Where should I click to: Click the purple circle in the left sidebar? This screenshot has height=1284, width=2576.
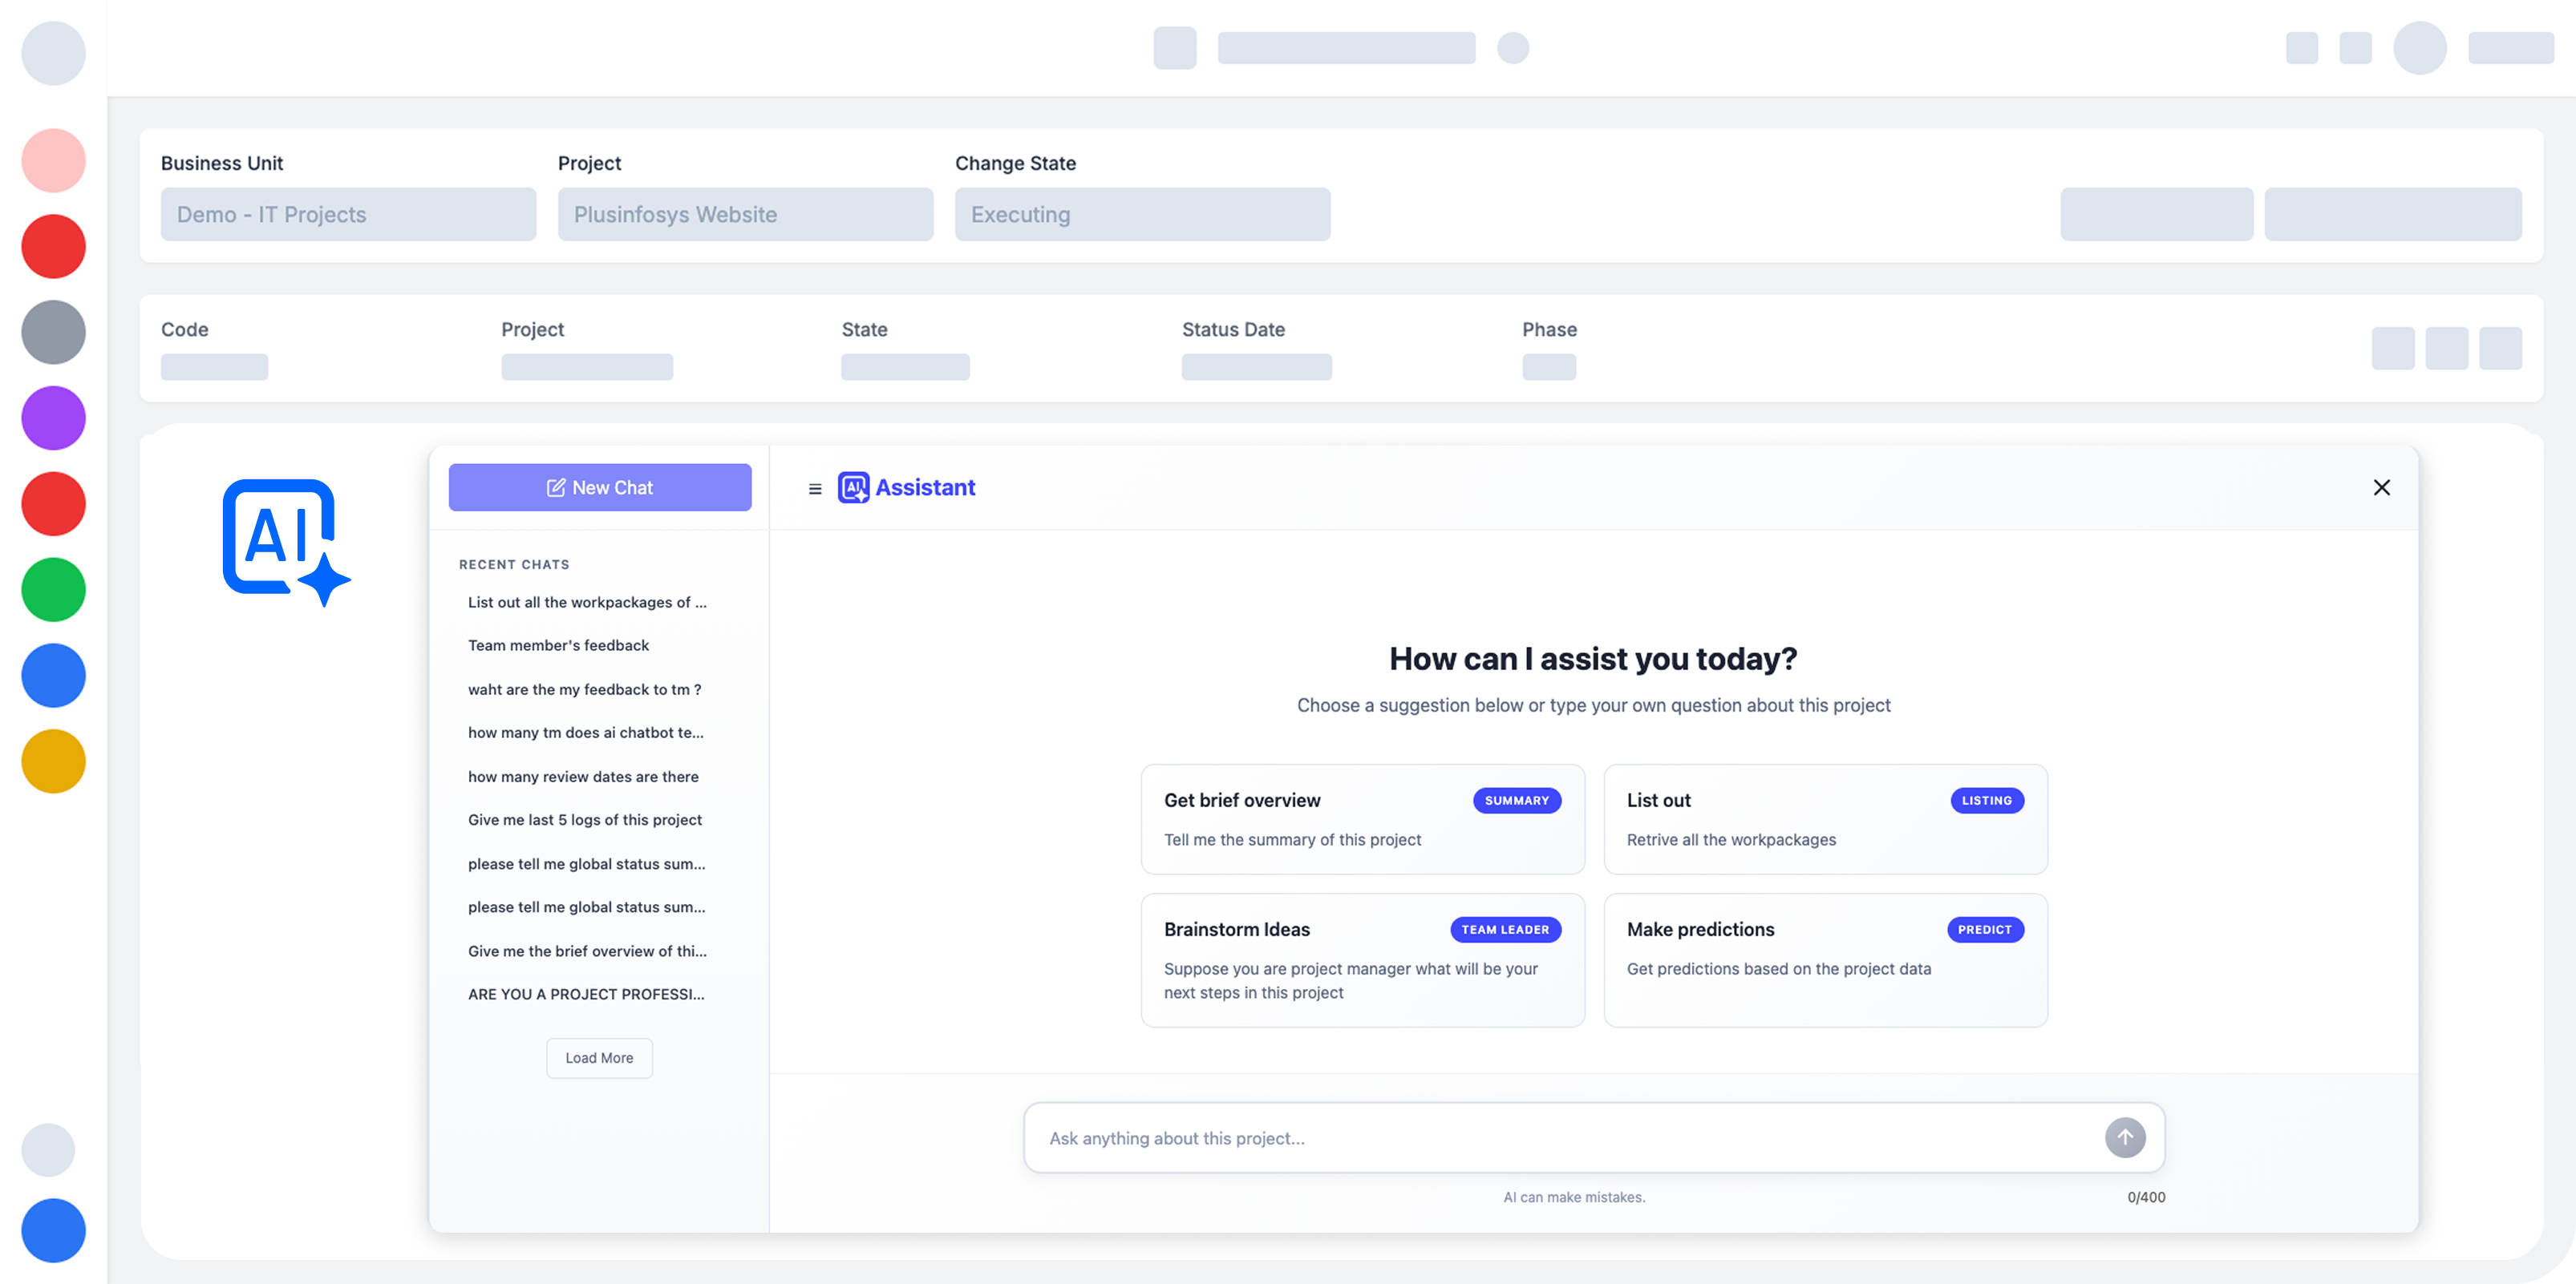pyautogui.click(x=53, y=418)
